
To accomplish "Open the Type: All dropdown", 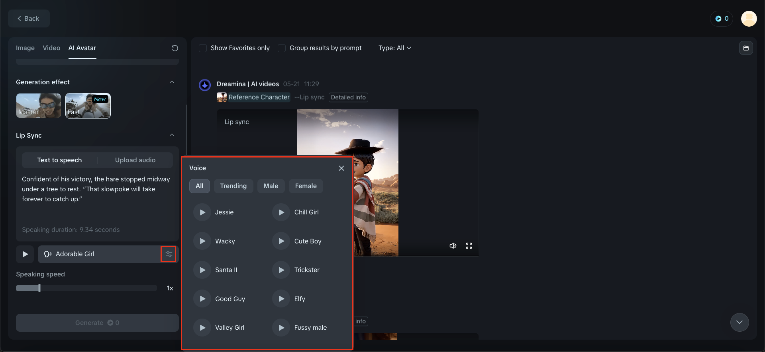I will tap(395, 48).
